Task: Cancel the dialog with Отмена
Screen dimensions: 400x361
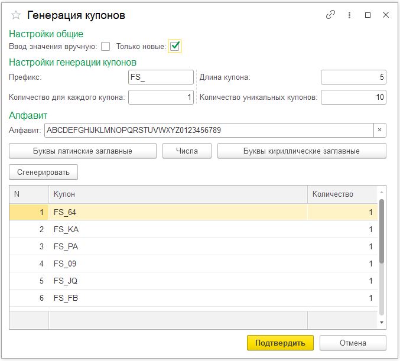Action: pos(353,343)
